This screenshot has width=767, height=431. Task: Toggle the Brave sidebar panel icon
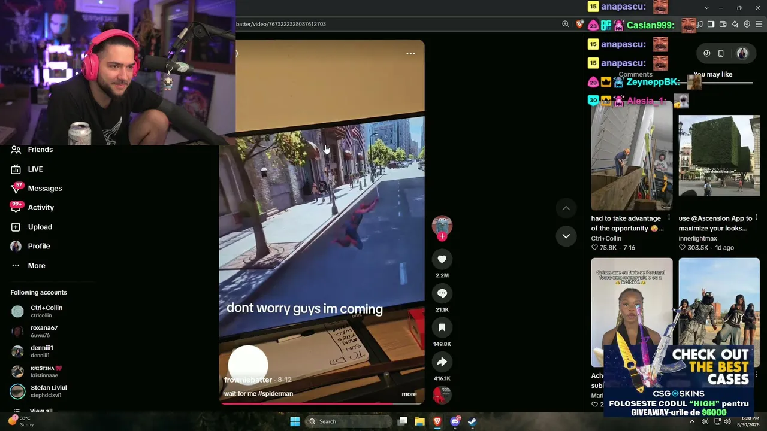tap(711, 24)
